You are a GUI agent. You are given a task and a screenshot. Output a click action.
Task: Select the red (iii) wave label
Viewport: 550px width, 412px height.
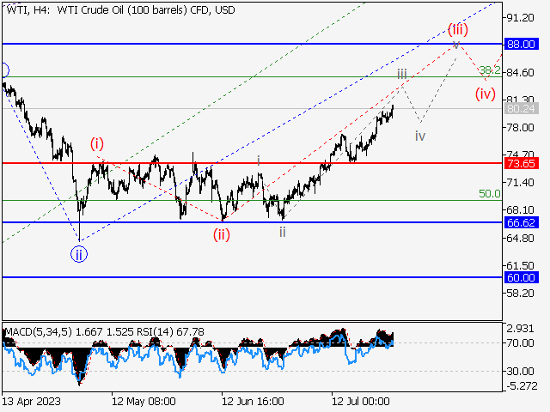click(458, 29)
